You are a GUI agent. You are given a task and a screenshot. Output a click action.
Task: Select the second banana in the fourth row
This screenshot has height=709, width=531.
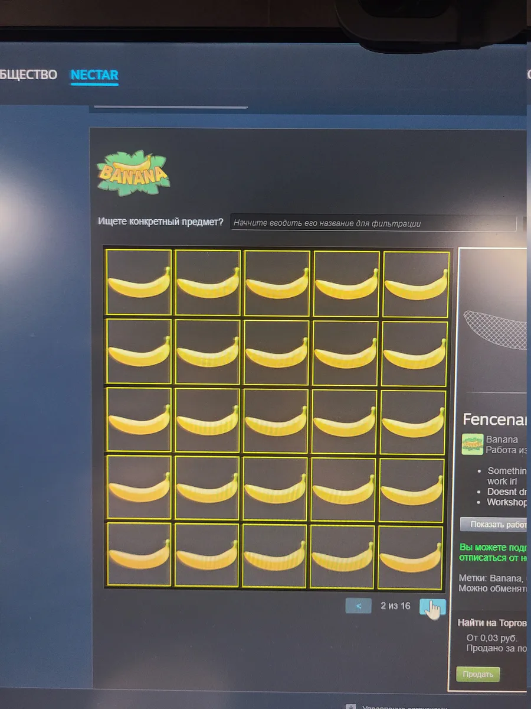206,488
